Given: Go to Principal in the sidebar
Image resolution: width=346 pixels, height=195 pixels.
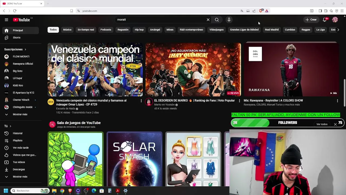Looking at the screenshot, I should (21, 30).
